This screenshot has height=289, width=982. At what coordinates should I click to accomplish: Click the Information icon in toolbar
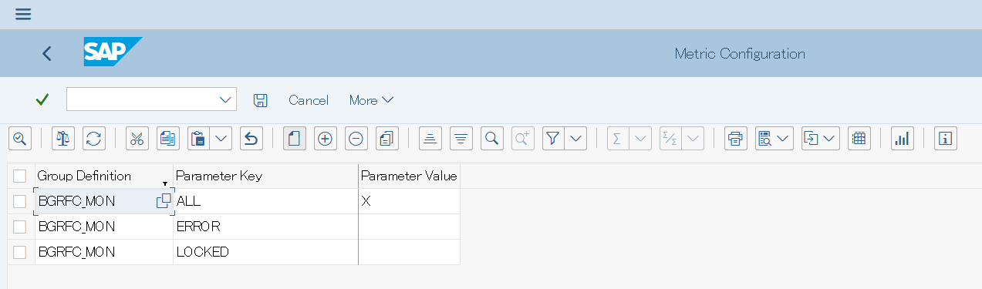coord(945,139)
